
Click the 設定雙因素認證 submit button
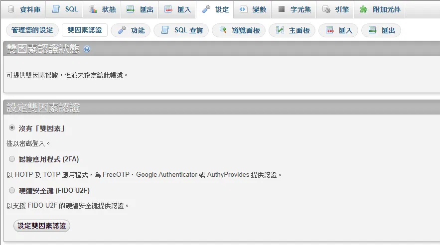[x=42, y=226]
